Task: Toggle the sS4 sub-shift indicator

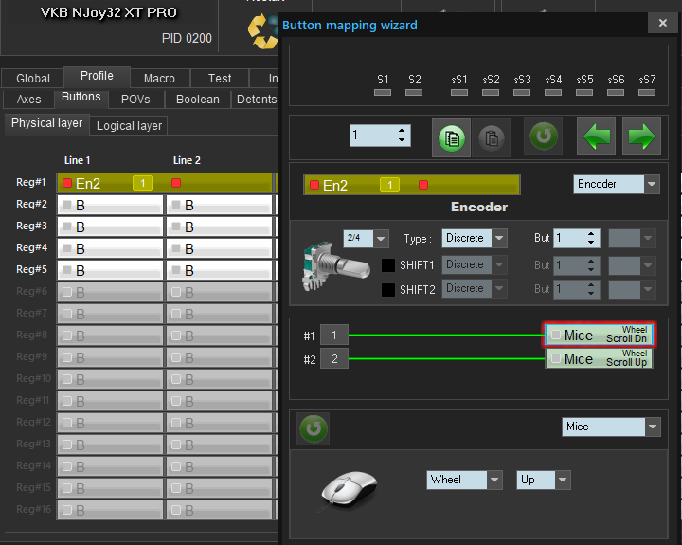Action: coord(553,92)
